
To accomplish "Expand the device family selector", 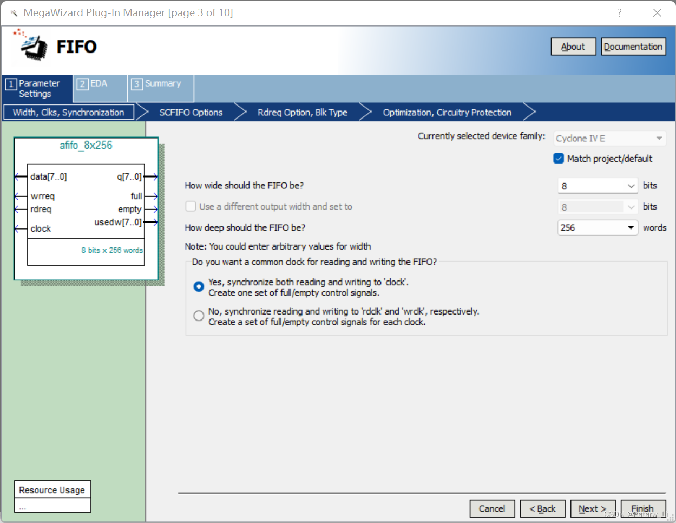I will pyautogui.click(x=659, y=138).
